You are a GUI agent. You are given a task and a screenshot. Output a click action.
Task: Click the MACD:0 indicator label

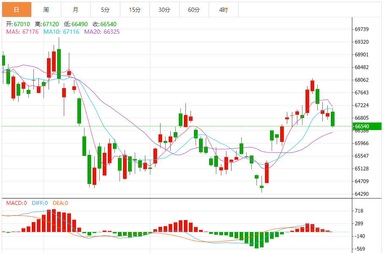[x=16, y=203]
